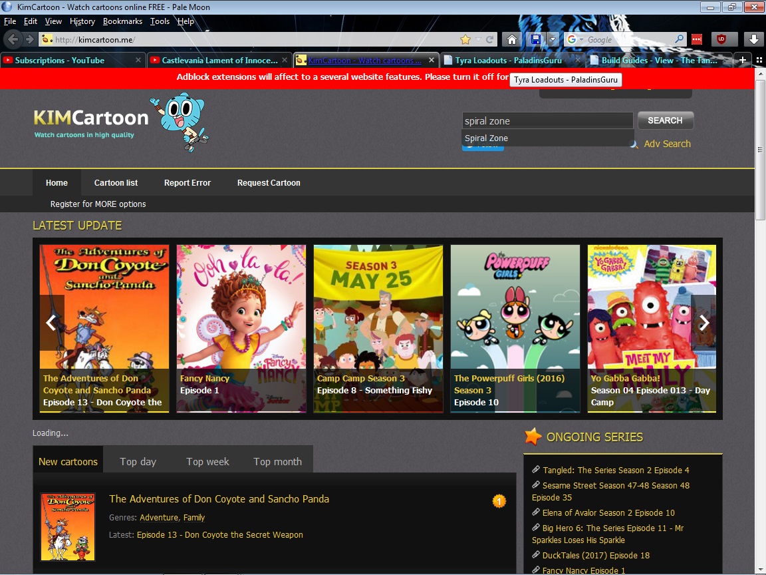
Task: Go to homepage using the Home icon
Action: tap(512, 39)
